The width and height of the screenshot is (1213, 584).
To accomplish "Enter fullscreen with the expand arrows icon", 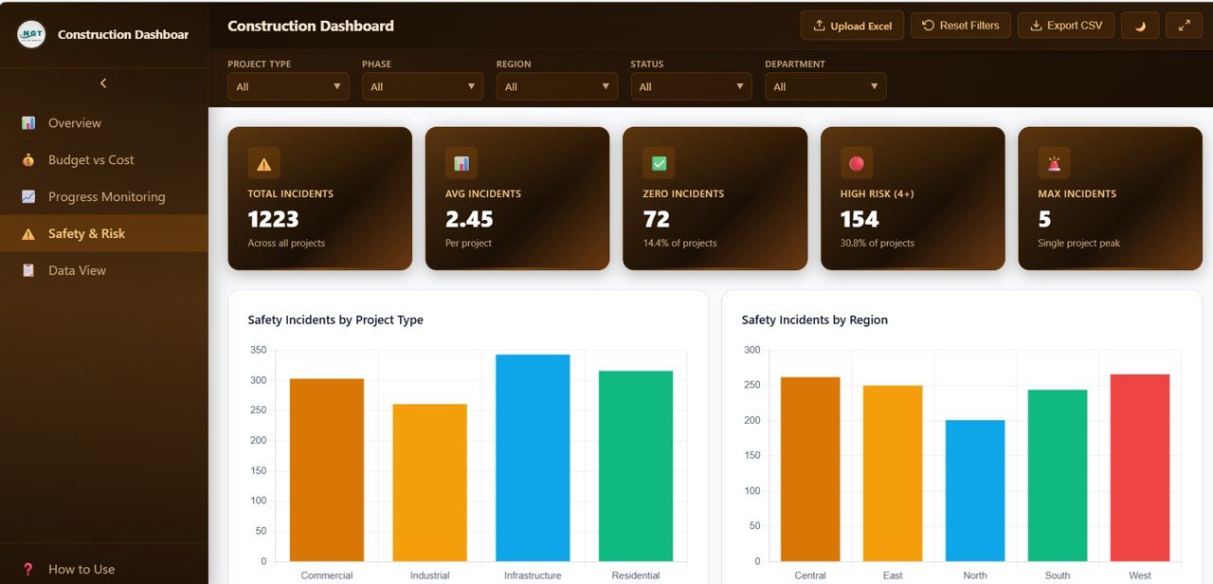I will (1184, 26).
